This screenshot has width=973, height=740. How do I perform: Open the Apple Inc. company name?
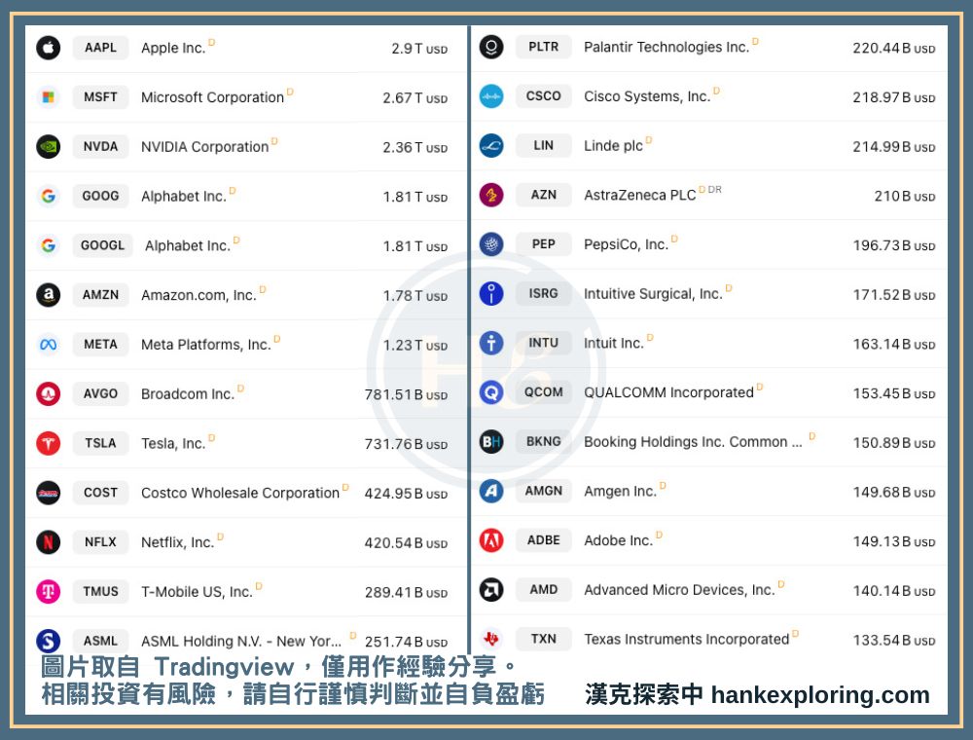coord(173,48)
